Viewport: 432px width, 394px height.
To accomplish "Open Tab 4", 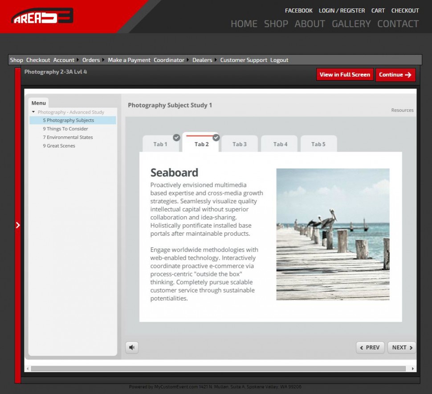I will tap(280, 144).
